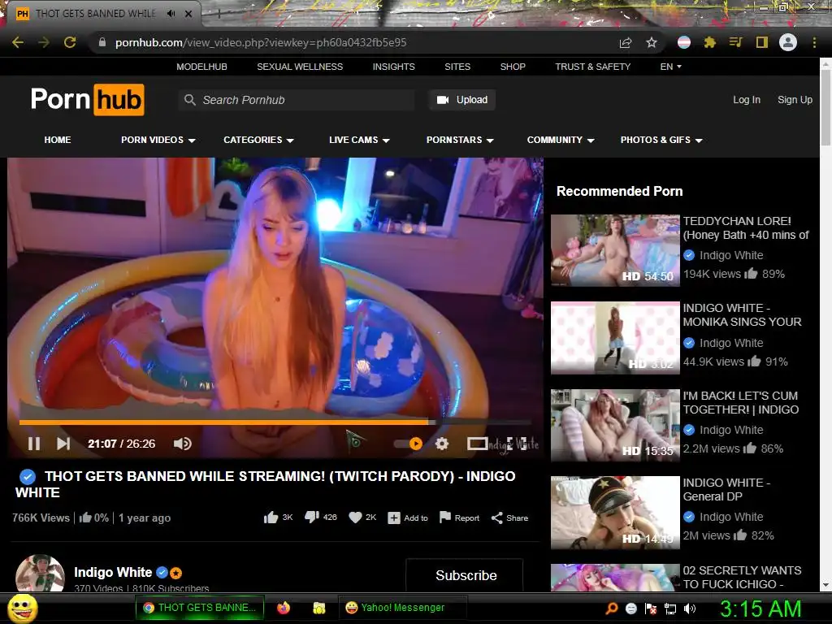832x624 pixels.
Task: Open the Log In link
Action: (747, 100)
